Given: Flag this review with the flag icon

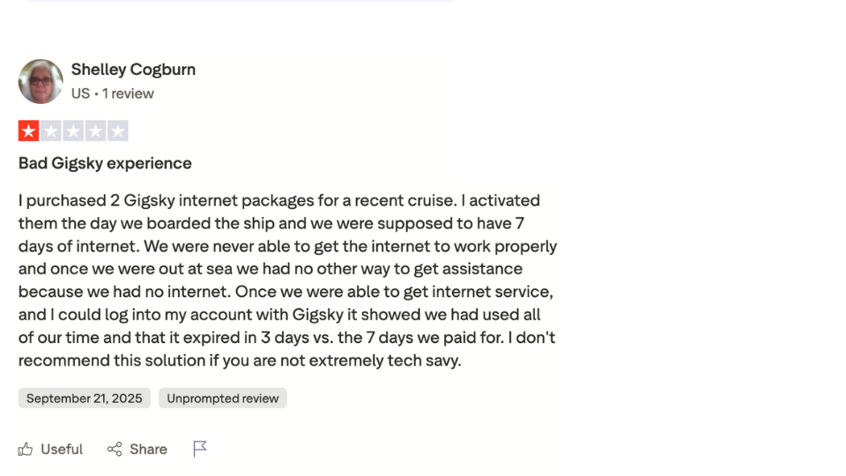Looking at the screenshot, I should [x=200, y=450].
